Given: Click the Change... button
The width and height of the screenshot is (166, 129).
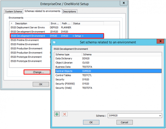Looking at the screenshot, I should coord(37,72).
